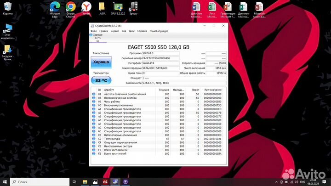Click the Raw-значения column header

(x=213, y=90)
